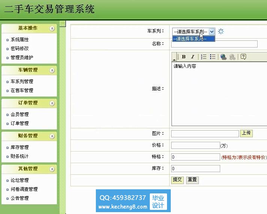Image resolution: width=267 pixels, height=214 pixels.
Task: Submit the form with 提交
Action: 177,180
